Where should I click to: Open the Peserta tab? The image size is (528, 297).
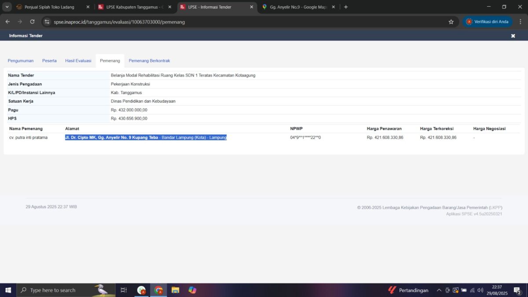49,61
